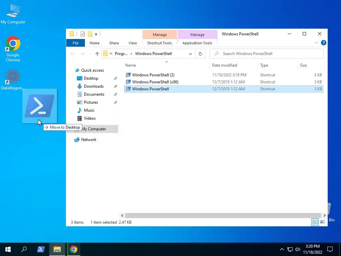The height and width of the screenshot is (256, 341).
Task: Open the Application Tools tab
Action: pyautogui.click(x=197, y=43)
